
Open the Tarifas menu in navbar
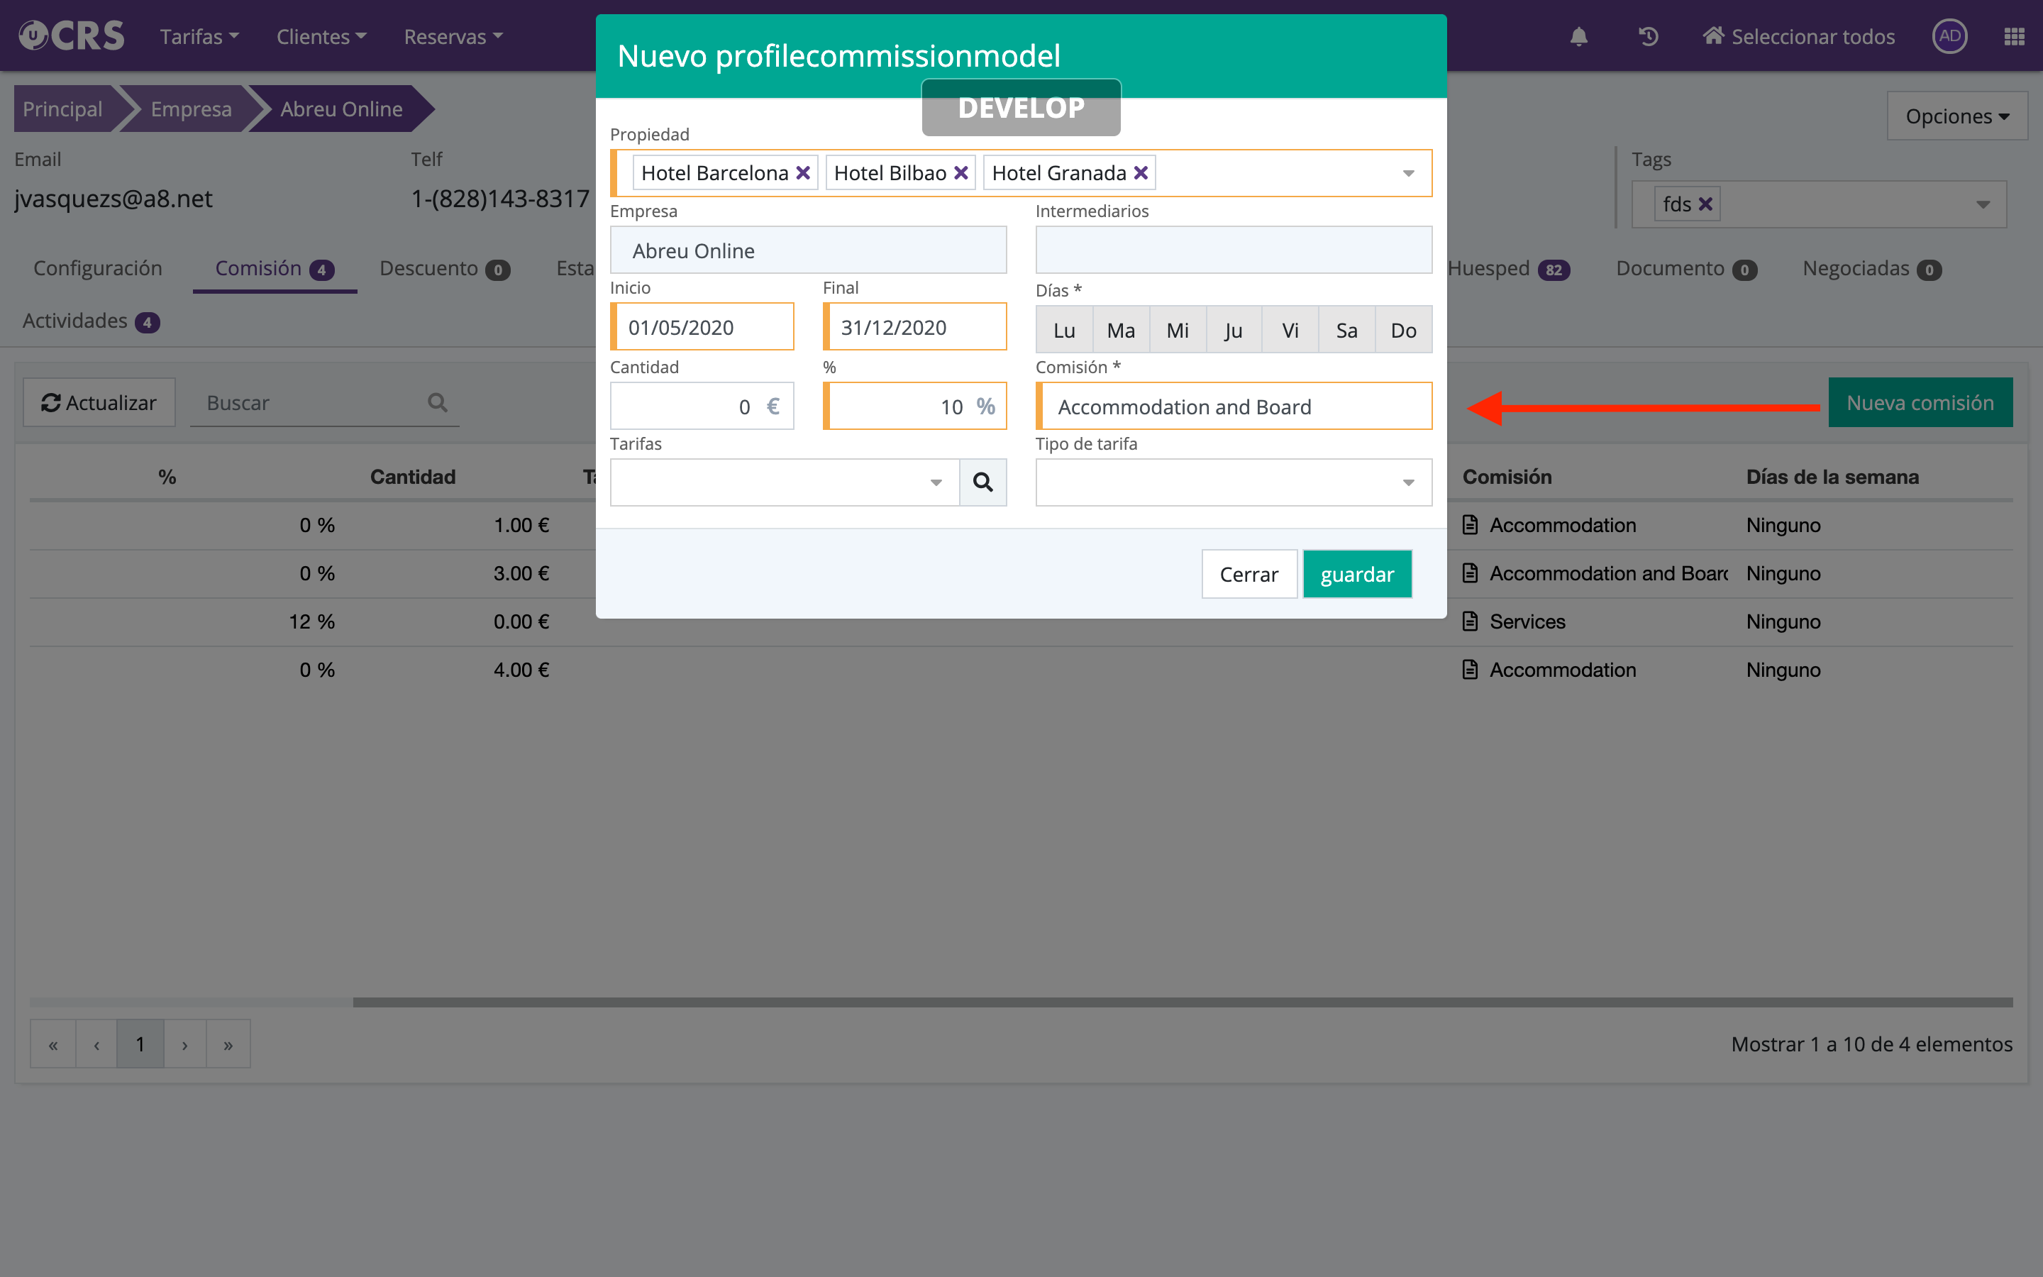(199, 36)
